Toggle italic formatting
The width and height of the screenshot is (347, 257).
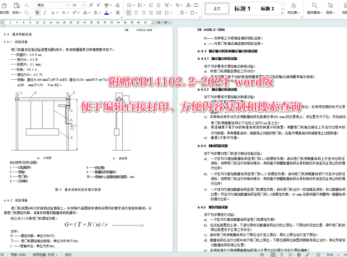click(x=45, y=12)
